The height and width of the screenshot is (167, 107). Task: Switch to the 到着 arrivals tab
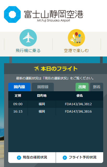[x=97, y=87]
